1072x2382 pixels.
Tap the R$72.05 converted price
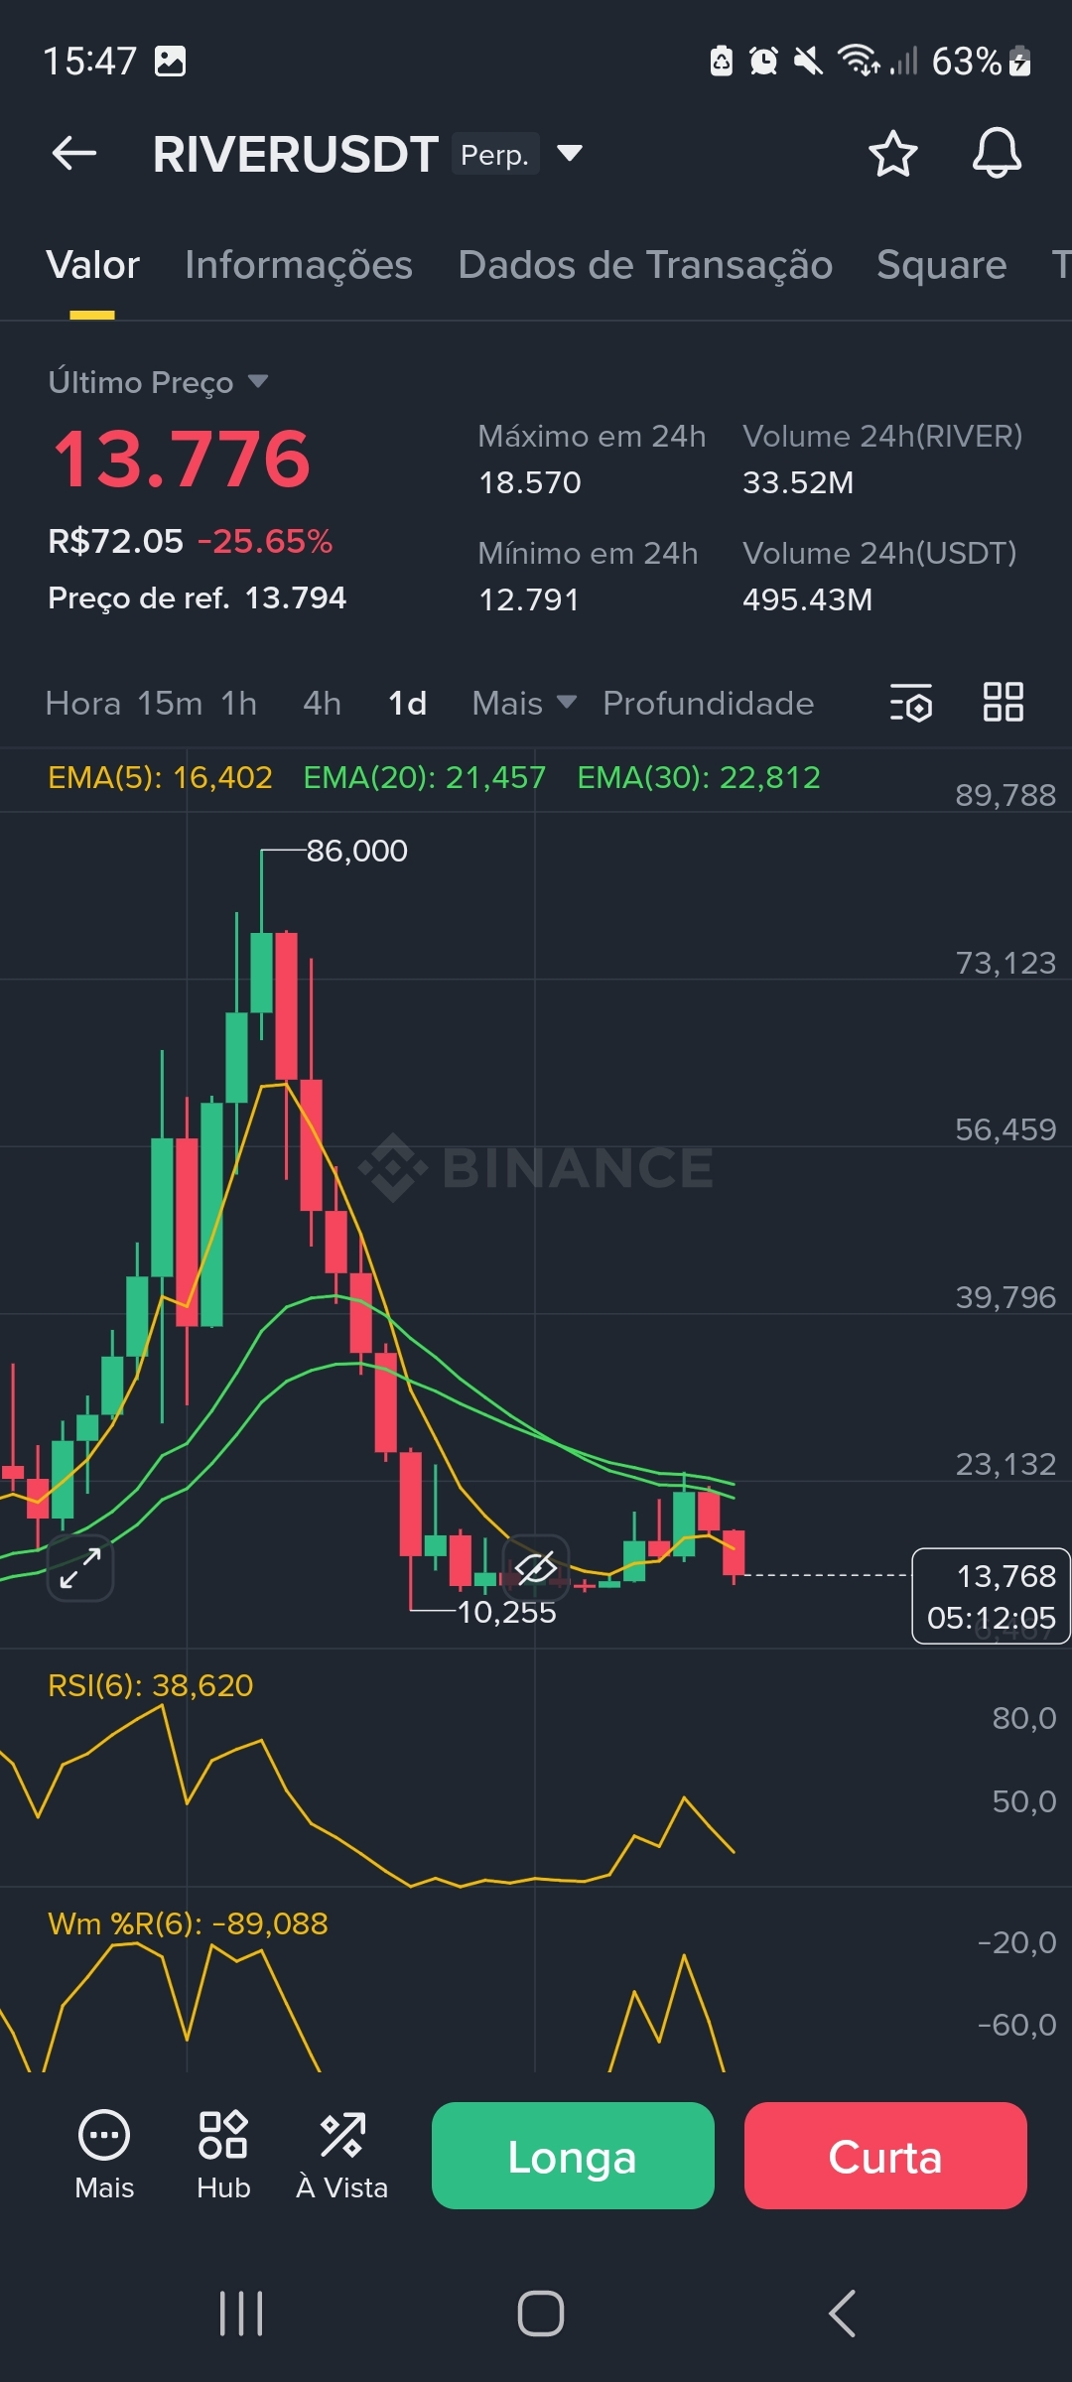pyautogui.click(x=116, y=541)
